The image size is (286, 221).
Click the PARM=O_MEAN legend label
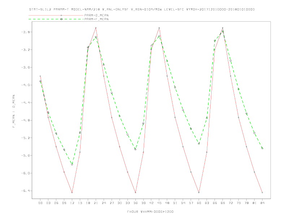point(96,15)
